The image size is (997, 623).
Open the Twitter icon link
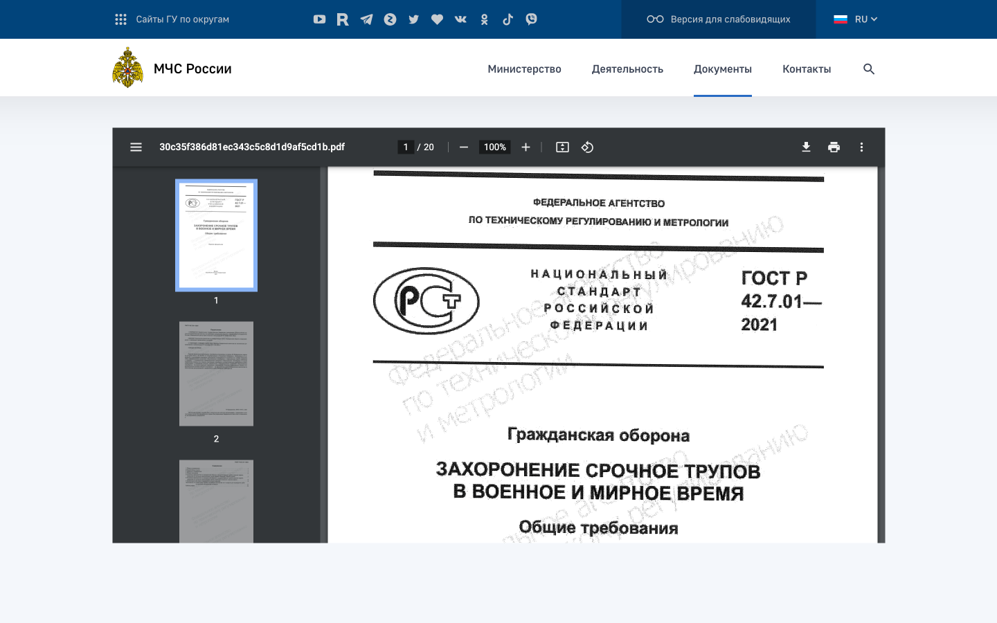[413, 19]
